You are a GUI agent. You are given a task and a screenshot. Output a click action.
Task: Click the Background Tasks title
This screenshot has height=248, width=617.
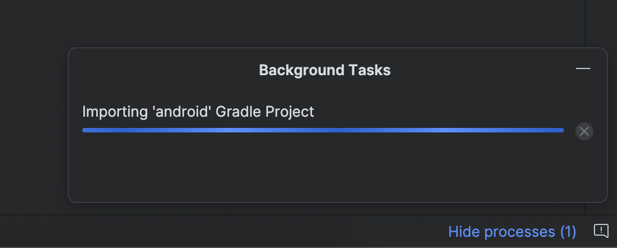(325, 70)
